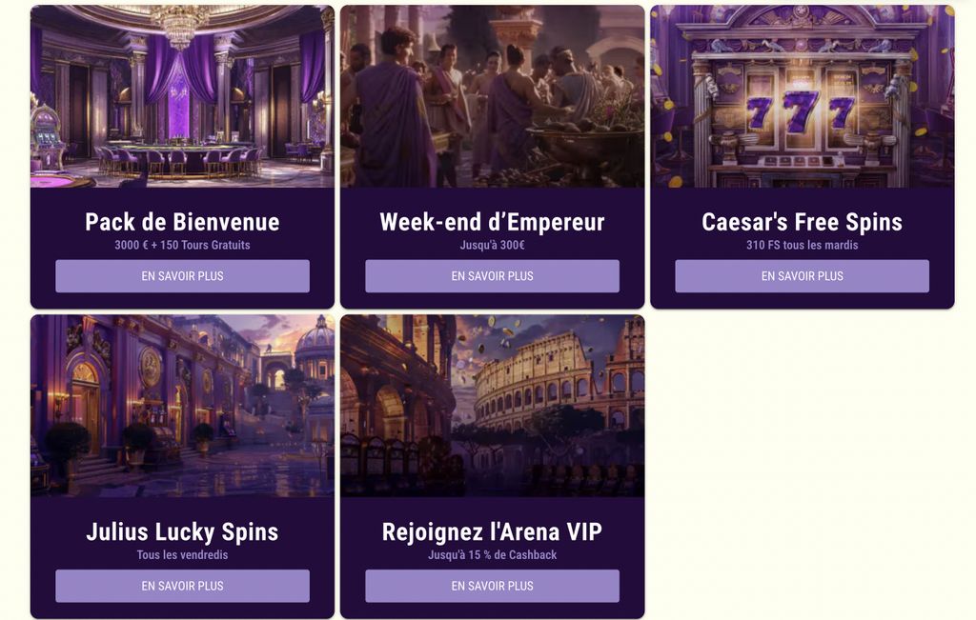Screen dimensions: 976x620
Task: Click the 3000 € + 150 Tours Gratuits text
Action: (x=182, y=245)
